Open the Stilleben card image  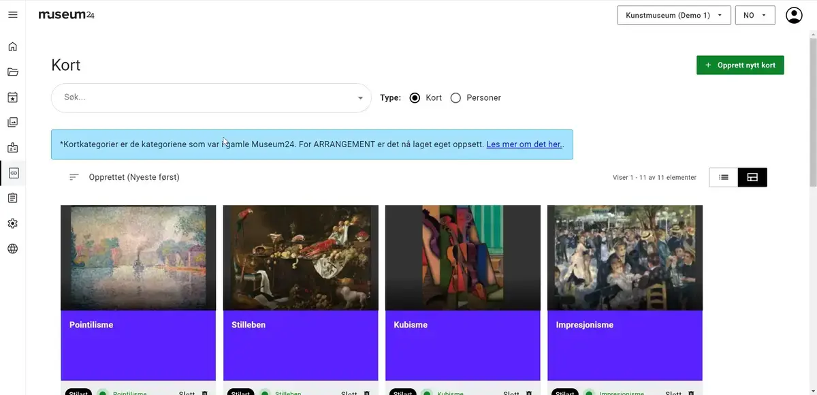click(x=301, y=258)
